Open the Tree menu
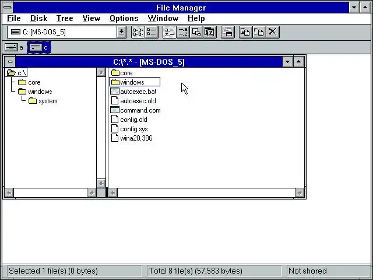This screenshot has height=280, width=373. (x=65, y=18)
